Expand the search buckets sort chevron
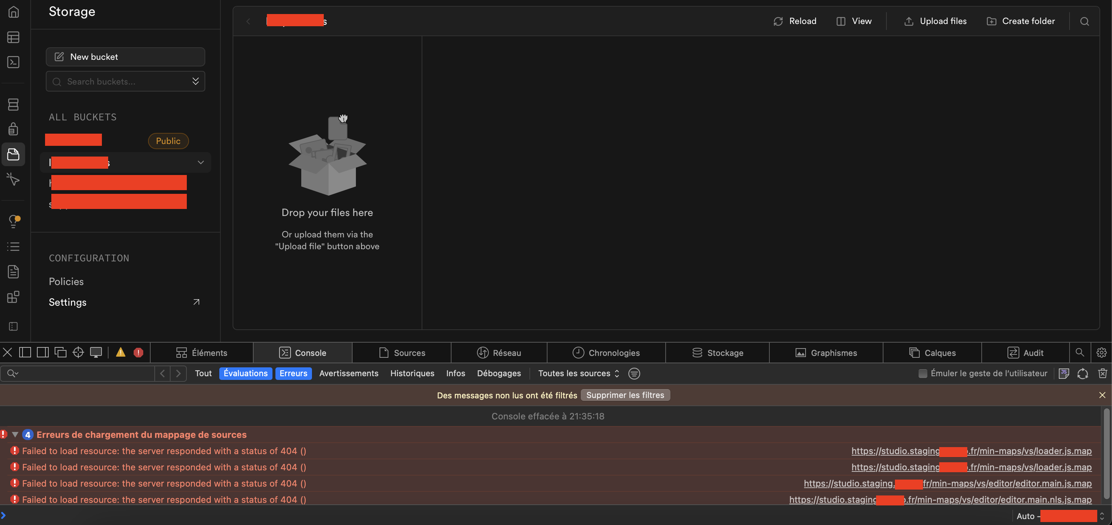This screenshot has width=1112, height=525. tap(196, 81)
